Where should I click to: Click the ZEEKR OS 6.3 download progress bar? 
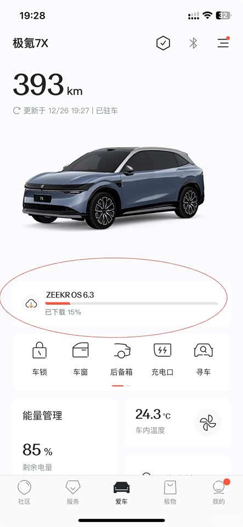coord(131,304)
